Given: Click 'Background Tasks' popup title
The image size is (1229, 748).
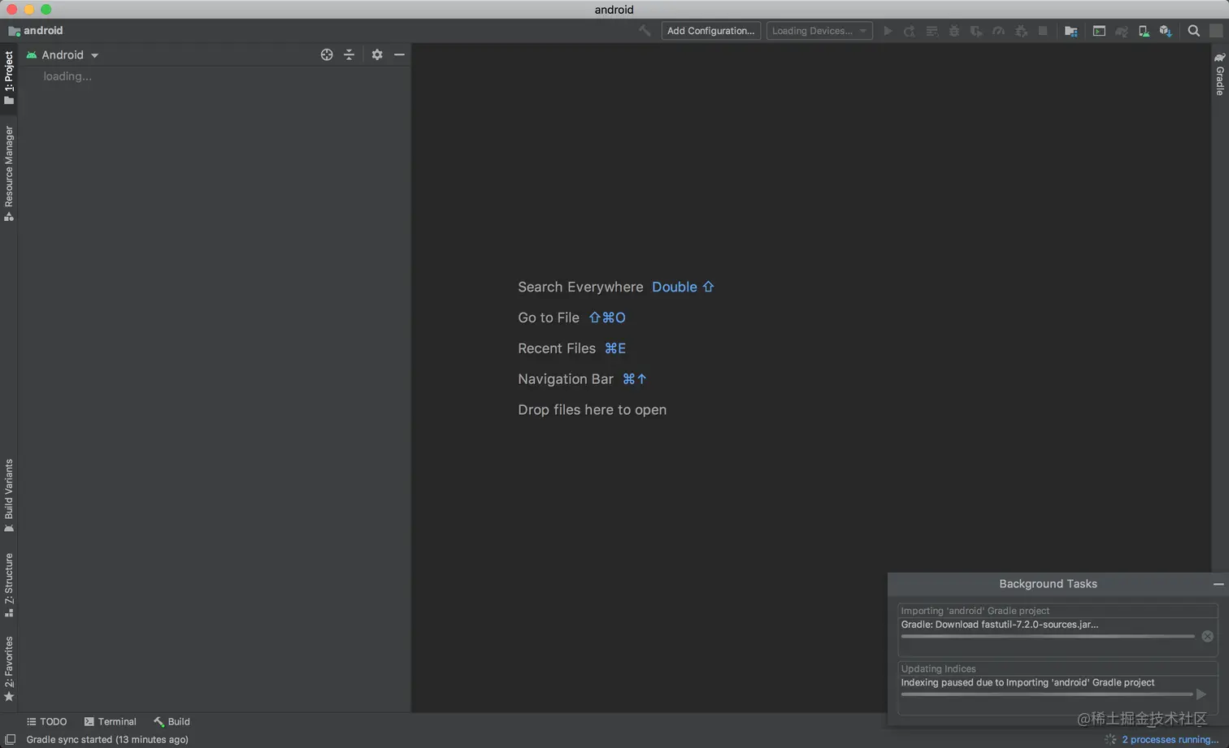Looking at the screenshot, I should coord(1048,584).
